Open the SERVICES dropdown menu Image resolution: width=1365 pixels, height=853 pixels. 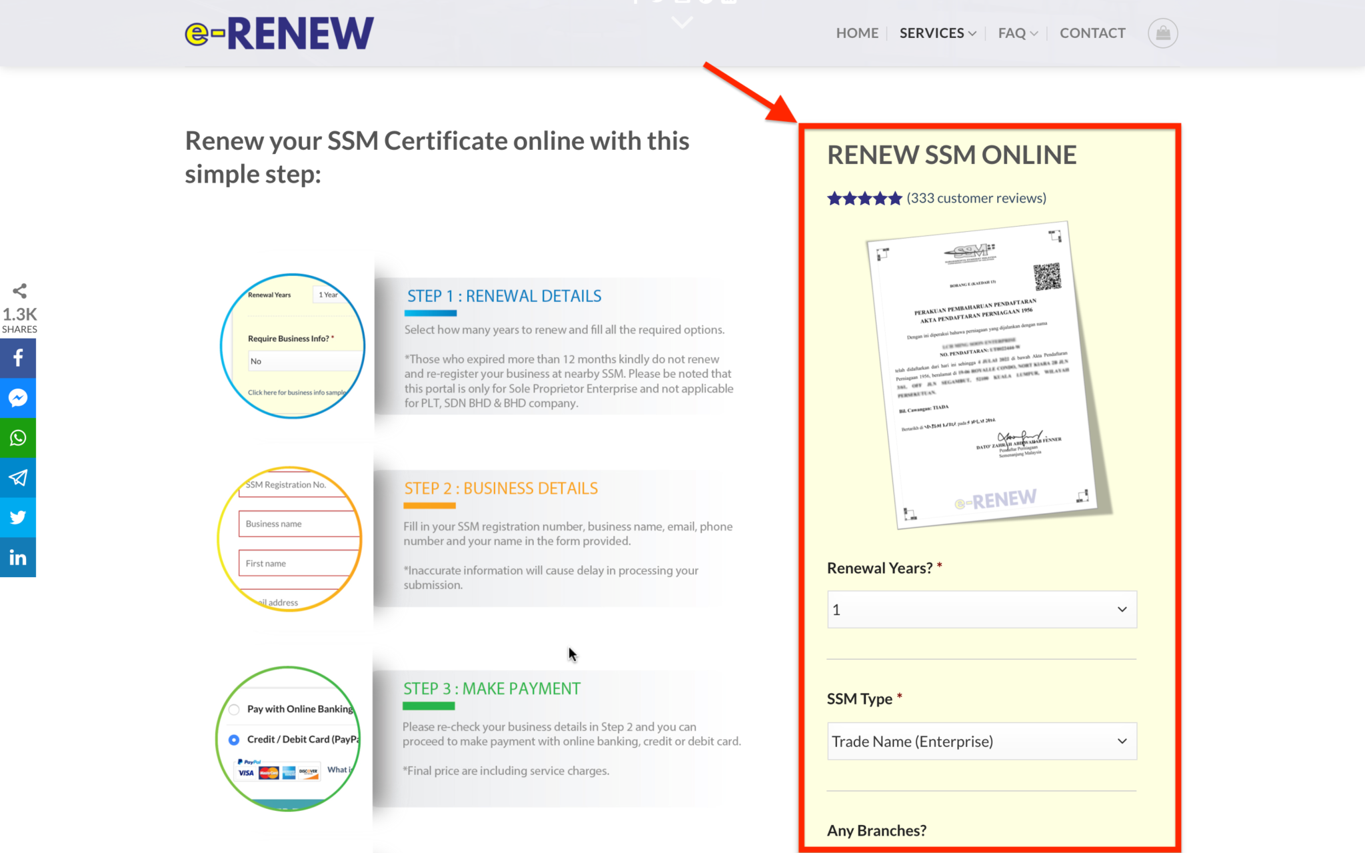click(x=936, y=33)
